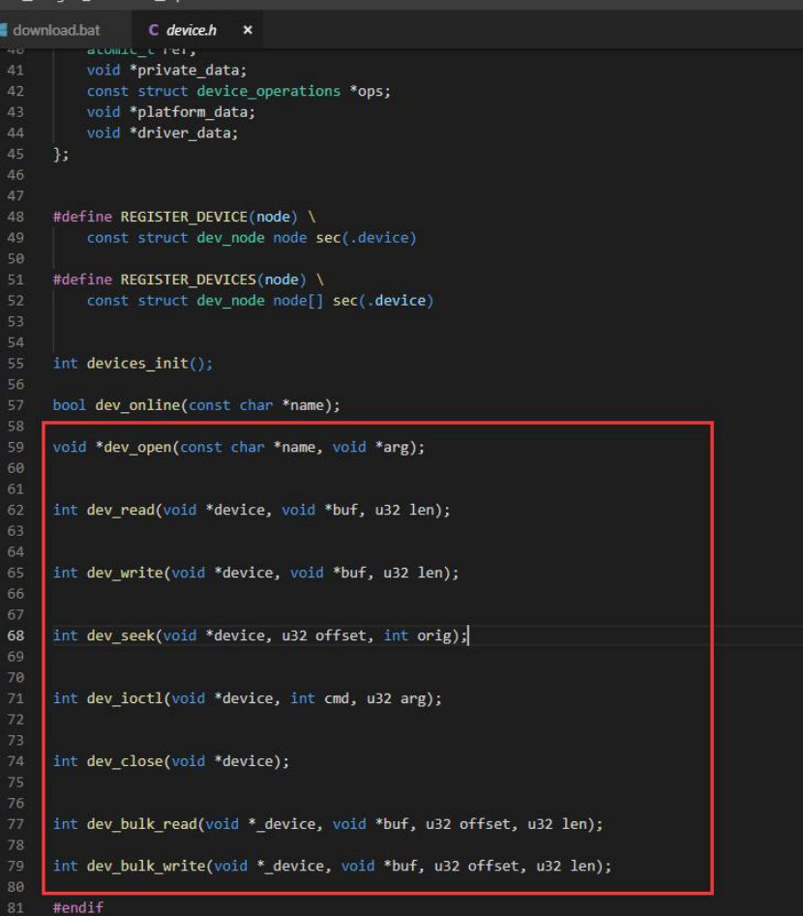The width and height of the screenshot is (803, 916).
Task: Click the platform_data member on line 43
Action: (x=193, y=112)
